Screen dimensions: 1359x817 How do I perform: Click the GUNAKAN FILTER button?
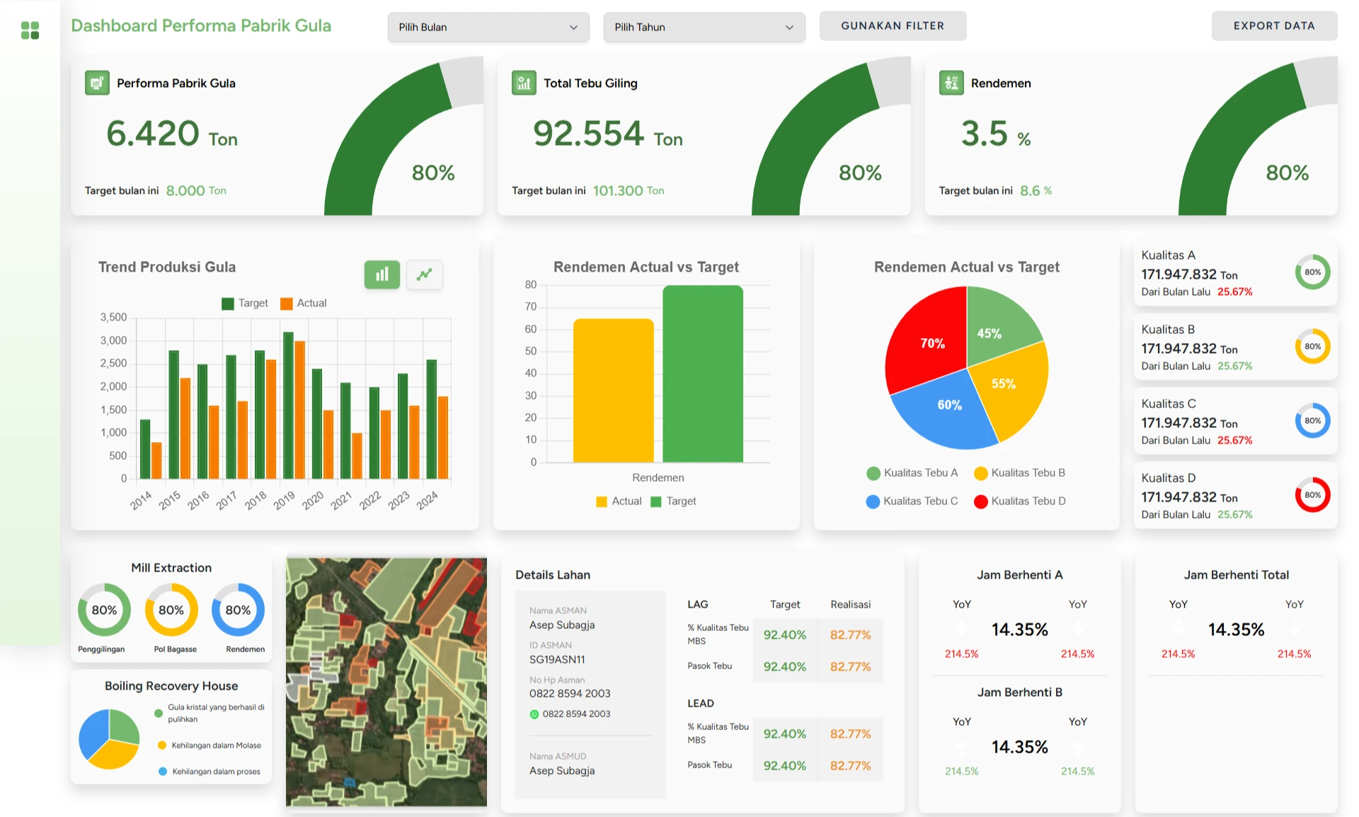(x=893, y=25)
